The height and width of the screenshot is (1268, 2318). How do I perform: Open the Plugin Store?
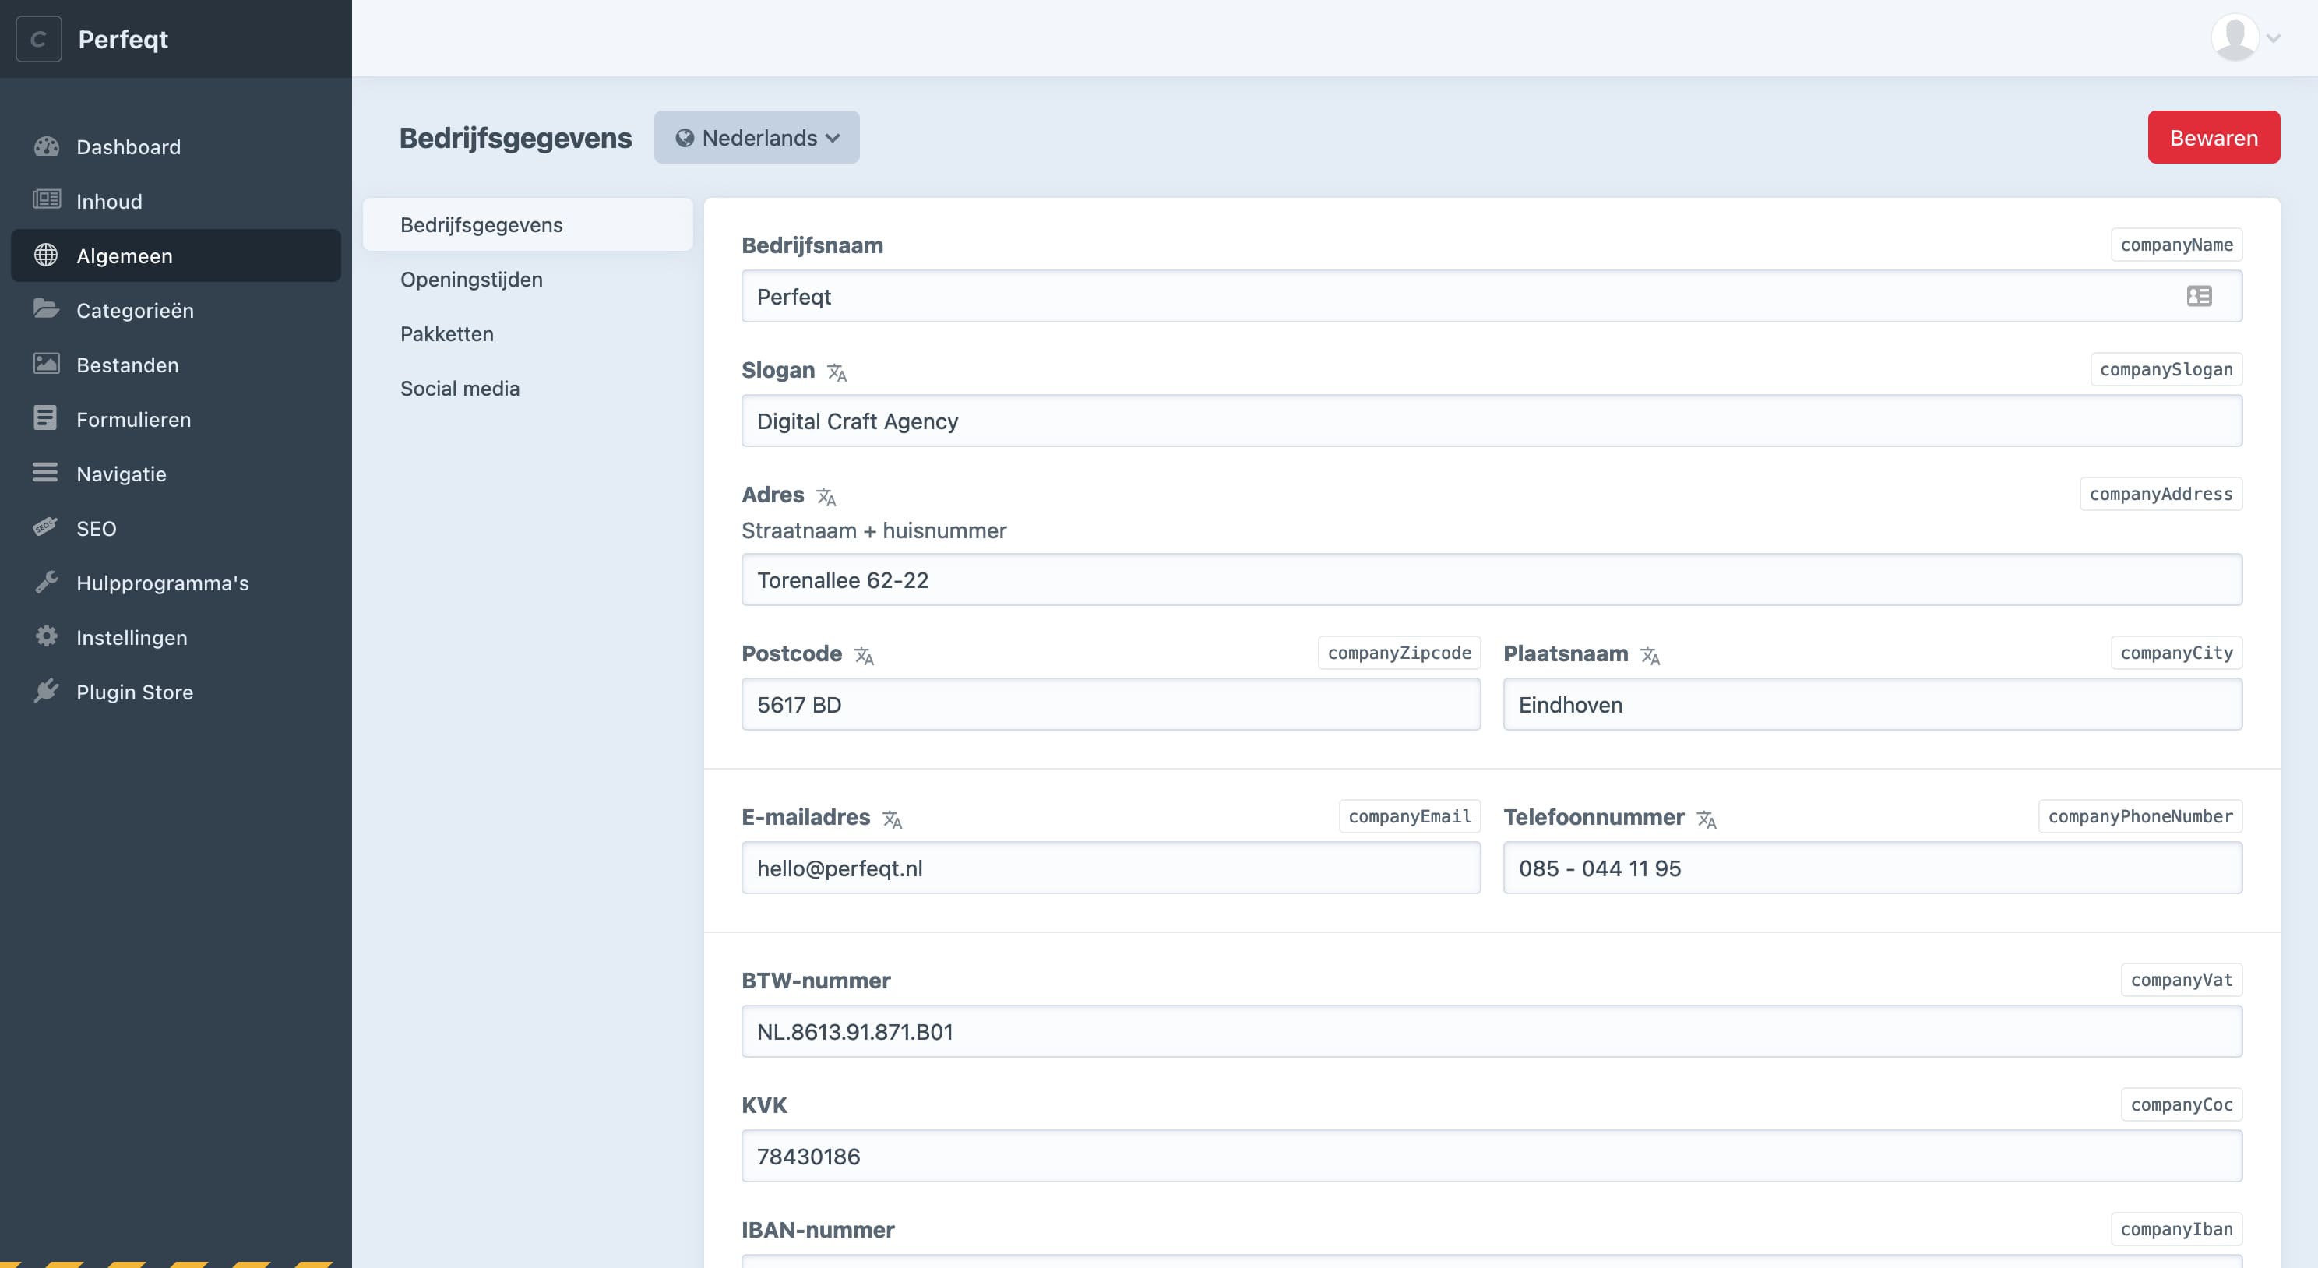click(175, 691)
